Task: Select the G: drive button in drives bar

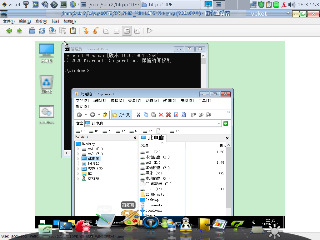Action: tap(134, 131)
